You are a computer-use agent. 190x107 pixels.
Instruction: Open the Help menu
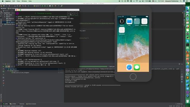[x=30, y=1]
